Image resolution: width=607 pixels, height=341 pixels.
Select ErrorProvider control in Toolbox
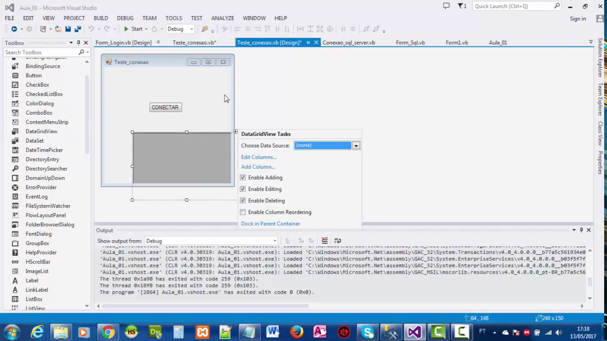pyautogui.click(x=41, y=187)
